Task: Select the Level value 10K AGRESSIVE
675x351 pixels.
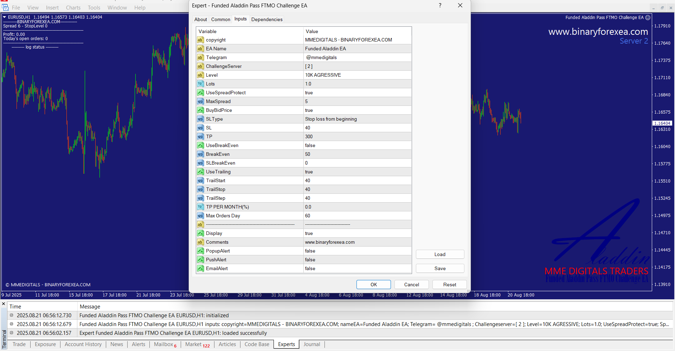Action: pos(358,75)
